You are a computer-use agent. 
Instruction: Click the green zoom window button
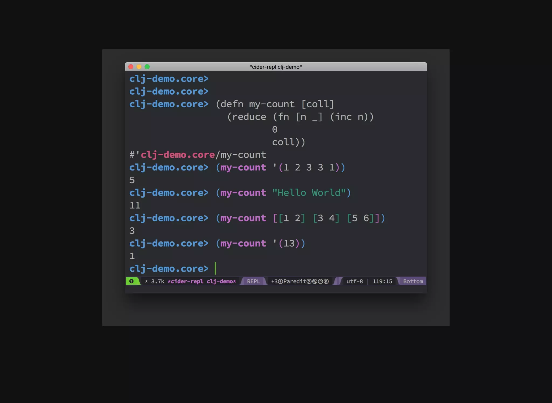147,67
